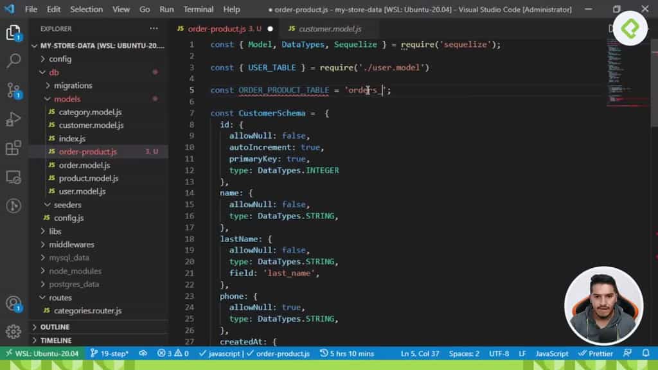Click the notifications bell in status bar
Screen dimensions: 658x370
(x=645, y=353)
